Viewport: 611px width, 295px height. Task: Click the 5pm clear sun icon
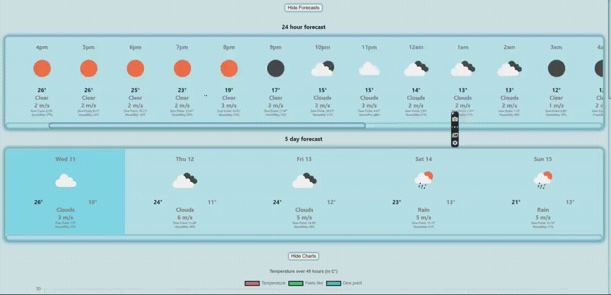click(89, 68)
